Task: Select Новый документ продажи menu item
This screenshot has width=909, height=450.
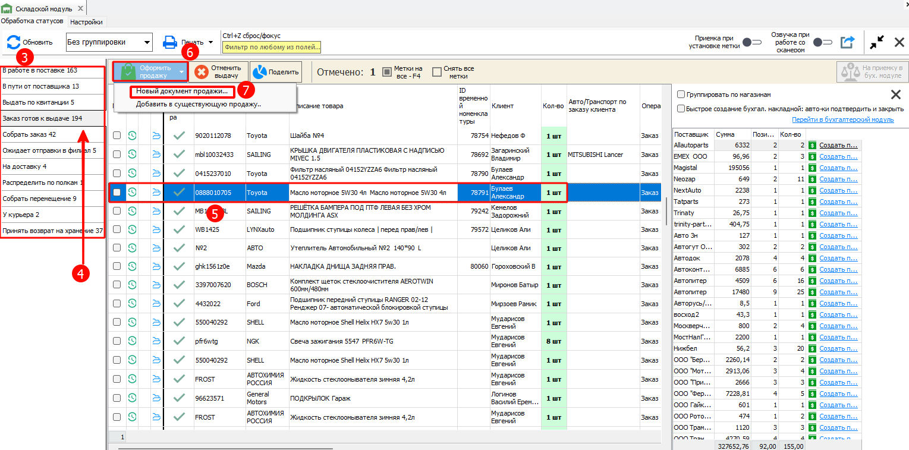Action: coord(182,92)
